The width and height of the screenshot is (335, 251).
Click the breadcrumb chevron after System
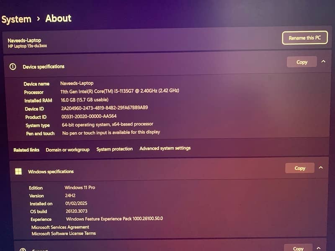click(38, 19)
